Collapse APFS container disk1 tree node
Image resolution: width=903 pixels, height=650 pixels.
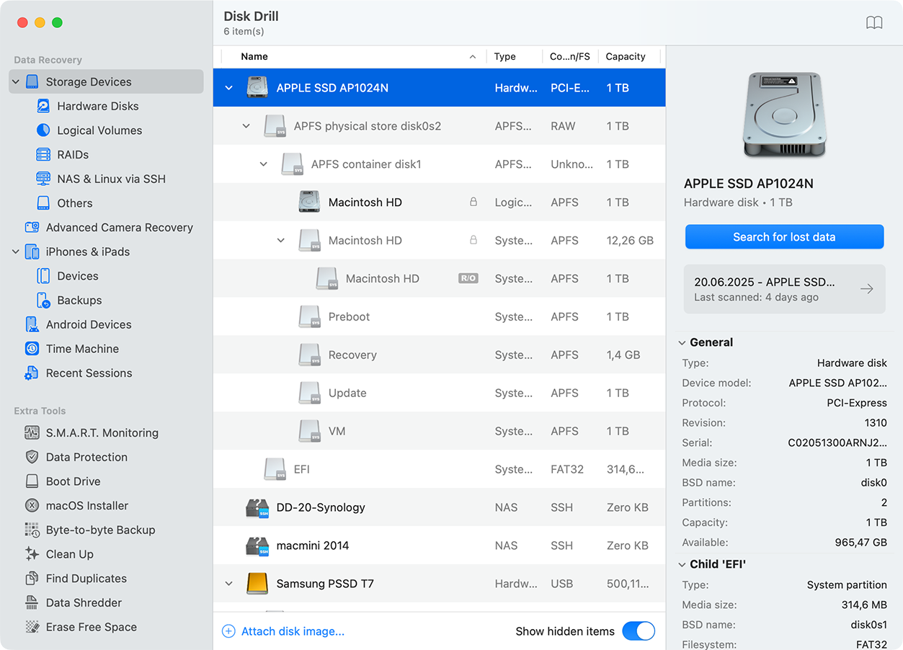[x=264, y=164]
